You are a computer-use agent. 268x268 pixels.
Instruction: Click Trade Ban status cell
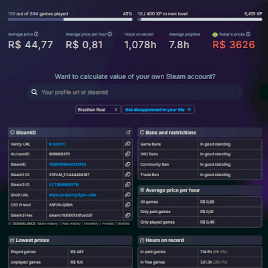tap(230, 175)
